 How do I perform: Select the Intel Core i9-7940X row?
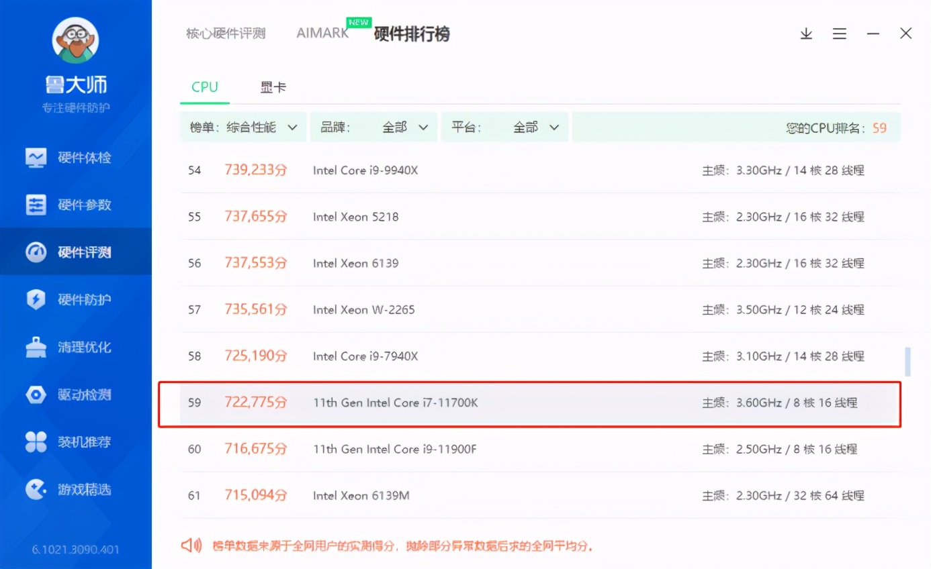pyautogui.click(x=540, y=356)
